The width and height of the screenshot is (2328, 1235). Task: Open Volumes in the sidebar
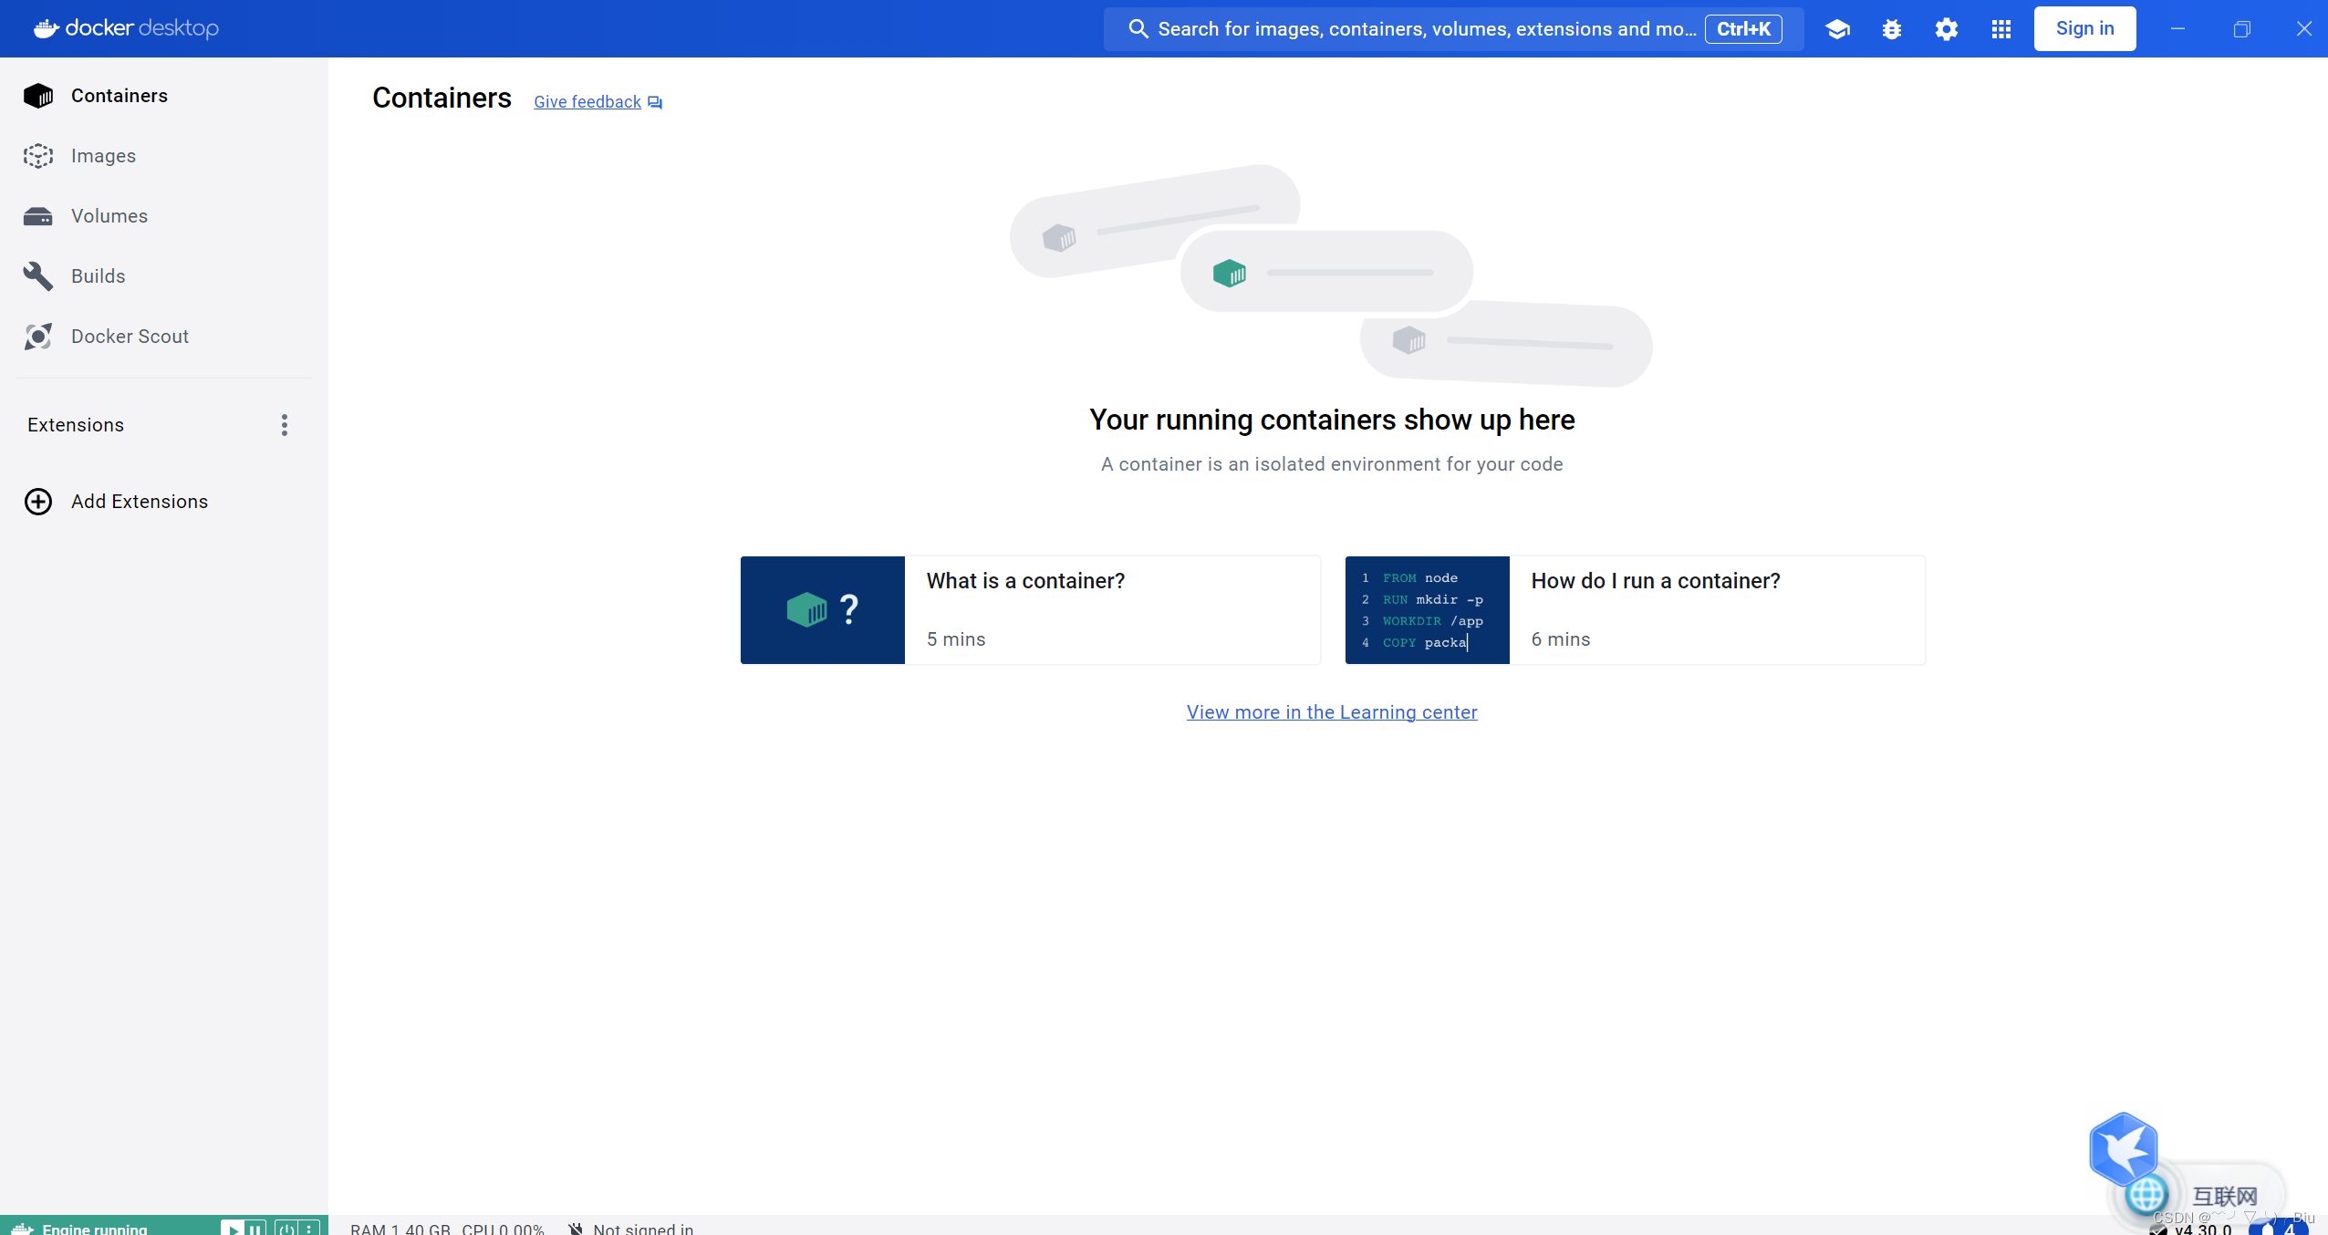[109, 216]
